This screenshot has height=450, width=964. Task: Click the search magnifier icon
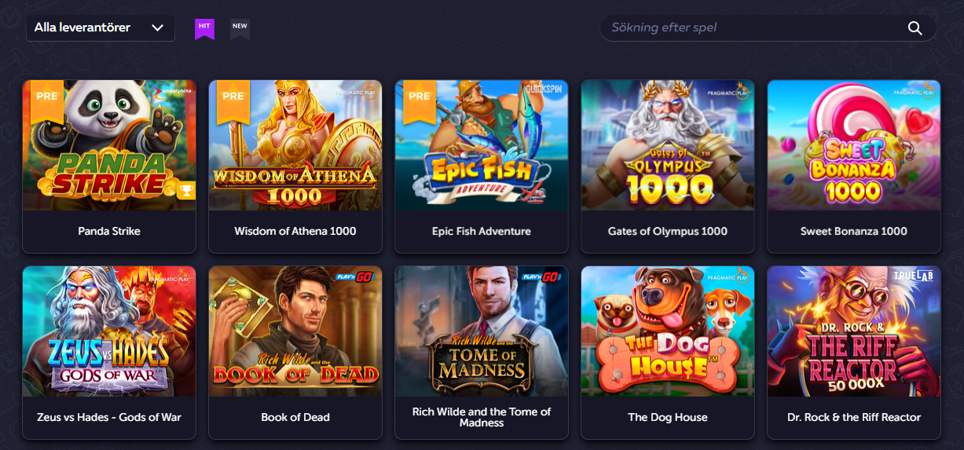click(915, 28)
